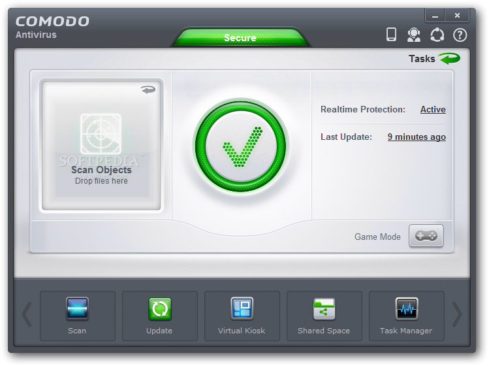The height and width of the screenshot is (366, 489).
Task: Open Realtime Protection 'Active' link
Action: click(433, 109)
